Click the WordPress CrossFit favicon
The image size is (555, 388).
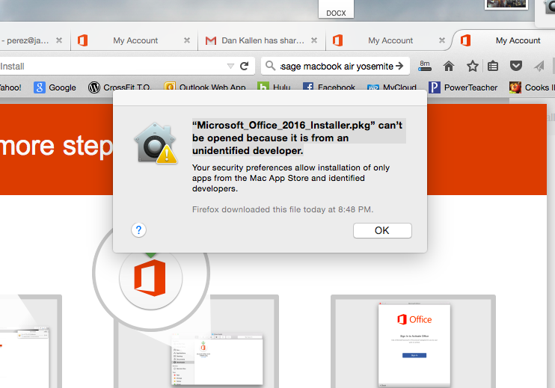(93, 87)
